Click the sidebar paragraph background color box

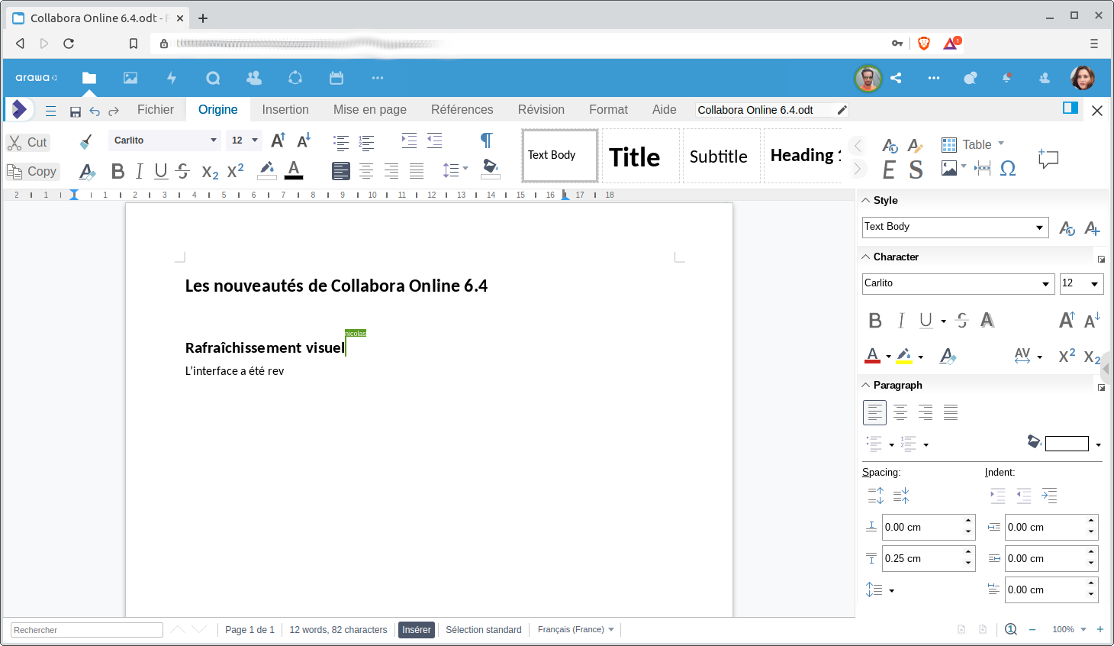coord(1067,444)
